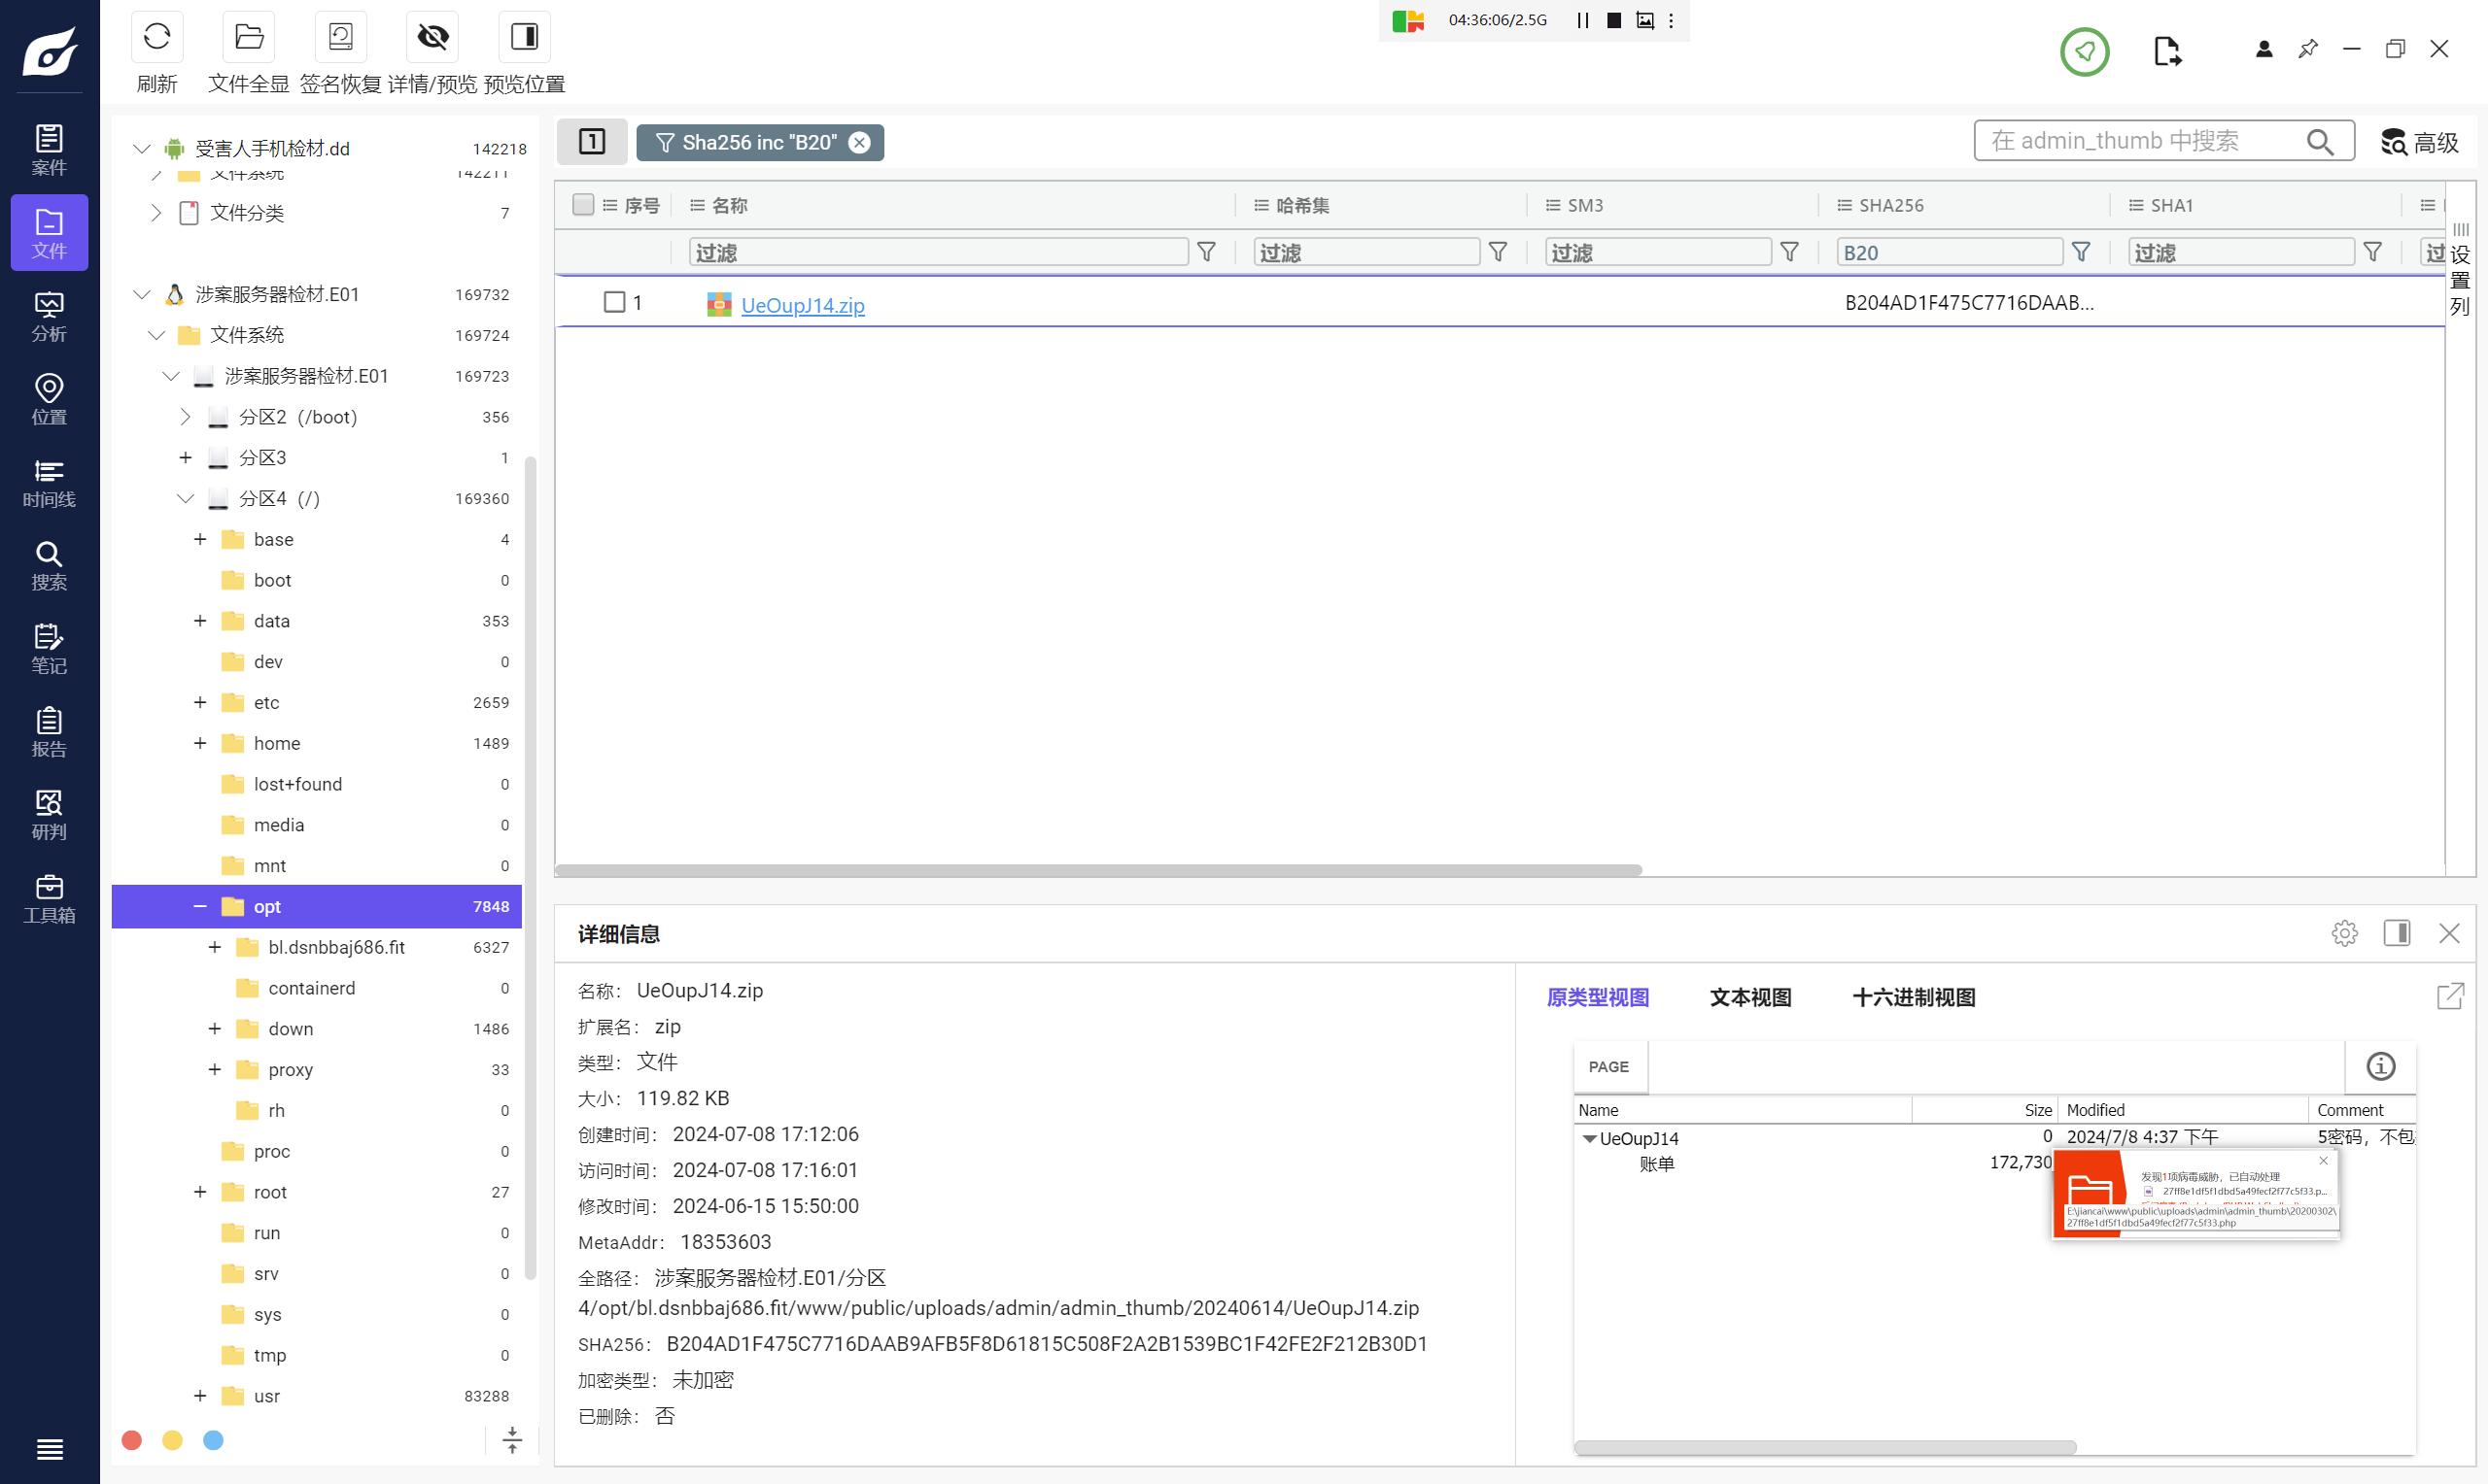Click the user account icon
2488x1484 pixels.
[x=2263, y=49]
